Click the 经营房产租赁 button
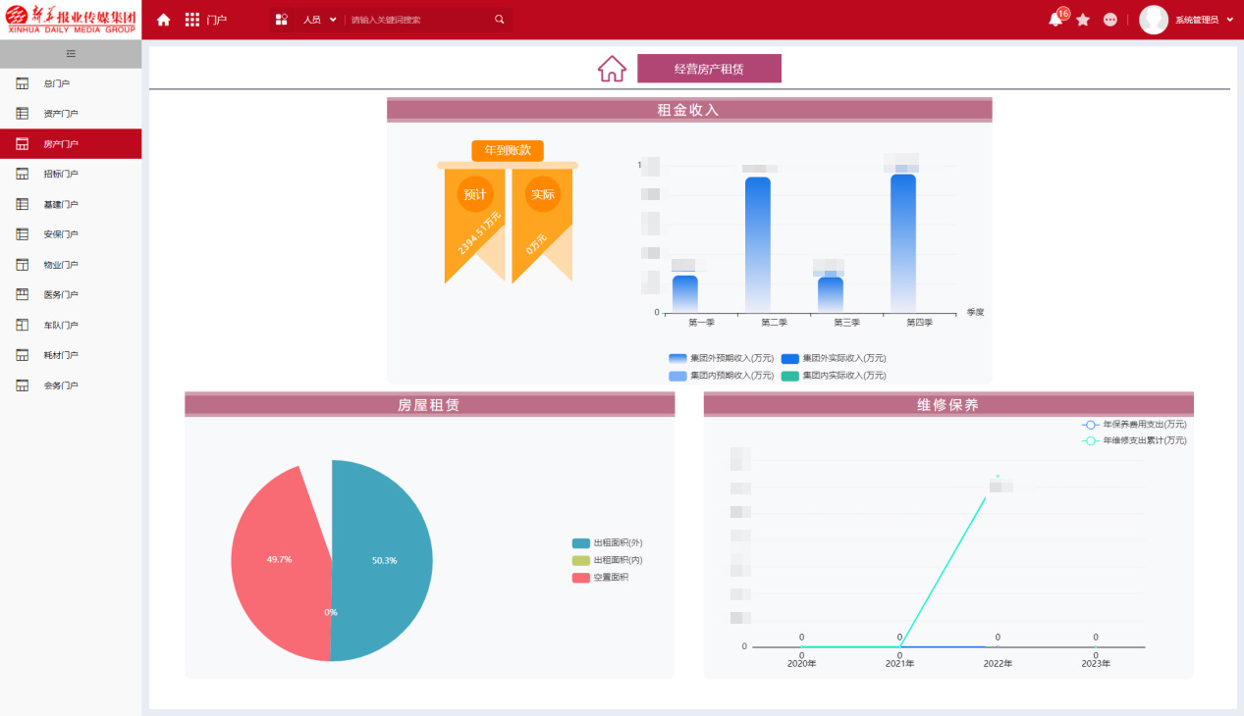The image size is (1244, 716). [x=709, y=69]
